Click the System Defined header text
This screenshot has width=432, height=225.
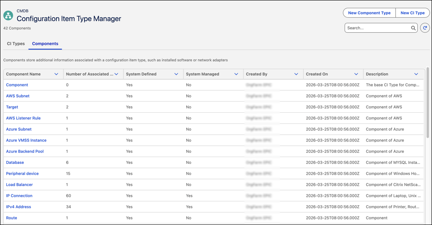(x=141, y=74)
